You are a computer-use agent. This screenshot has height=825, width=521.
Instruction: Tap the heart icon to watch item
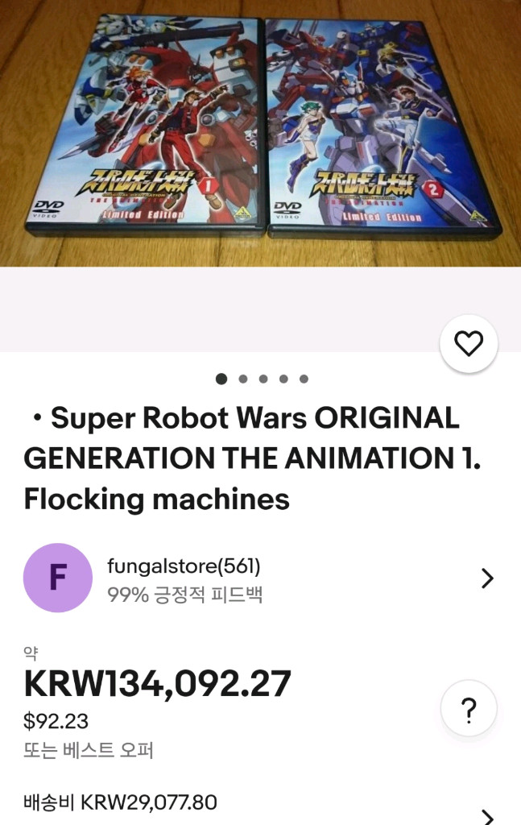point(469,344)
